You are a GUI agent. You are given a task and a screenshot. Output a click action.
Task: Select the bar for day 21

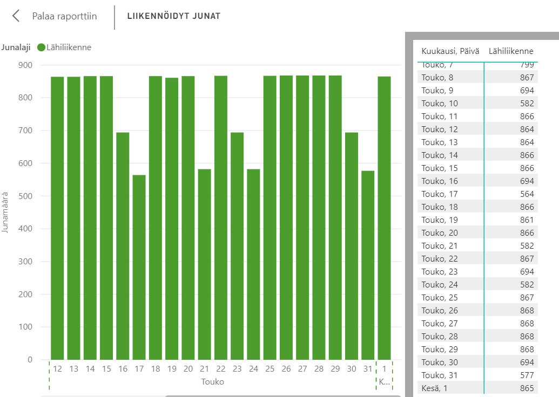point(204,264)
